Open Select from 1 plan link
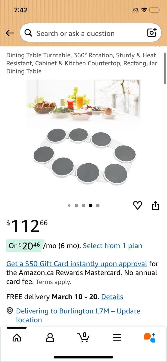Image resolution: width=167 pixels, height=362 pixels. 113,246
